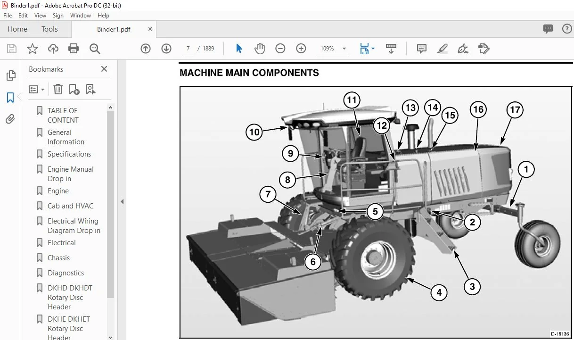Zoom out with the minus icon
Image resolution: width=574 pixels, height=340 pixels.
pyautogui.click(x=280, y=49)
